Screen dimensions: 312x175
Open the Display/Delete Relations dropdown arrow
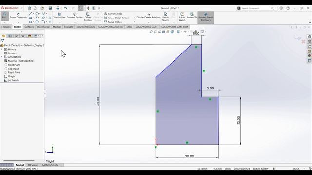[x=149, y=22]
